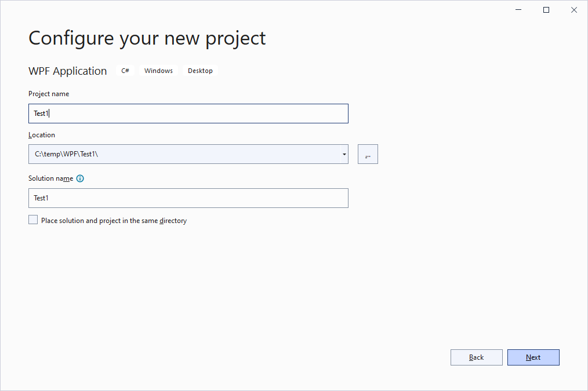Viewport: 588px width, 391px height.
Task: Click the "Solution name" label text
Action: click(50, 178)
